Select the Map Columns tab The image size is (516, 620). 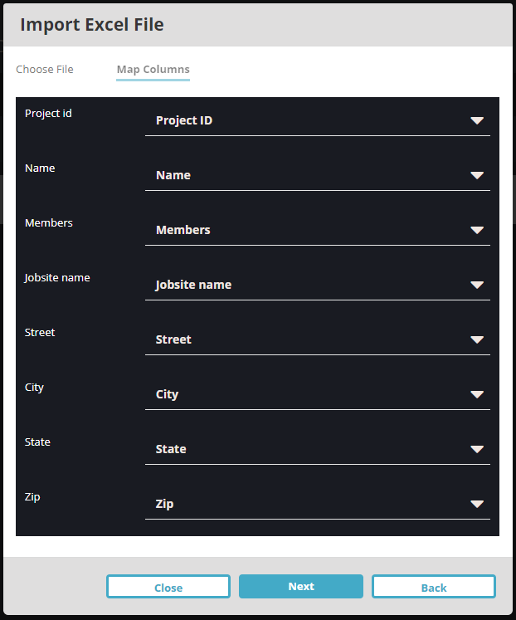[x=153, y=70]
